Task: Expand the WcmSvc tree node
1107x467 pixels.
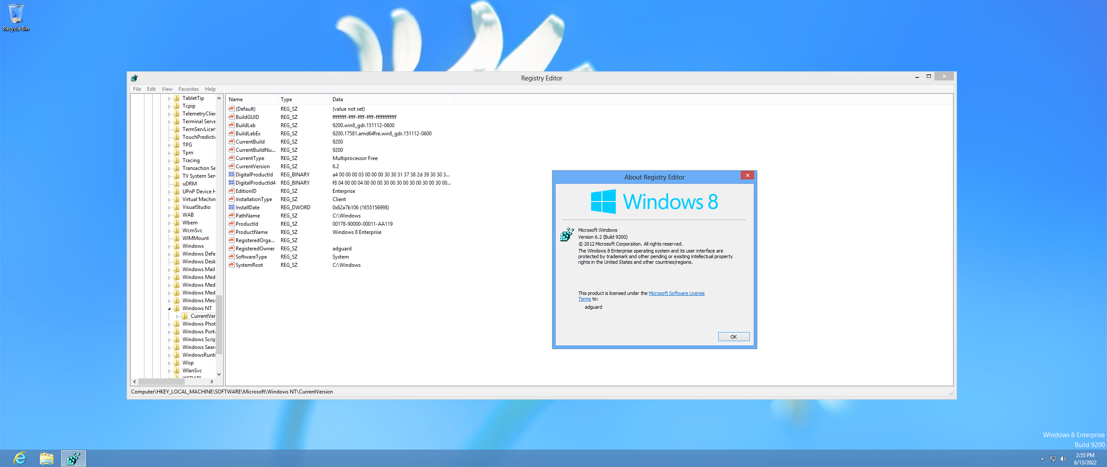Action: click(x=170, y=230)
